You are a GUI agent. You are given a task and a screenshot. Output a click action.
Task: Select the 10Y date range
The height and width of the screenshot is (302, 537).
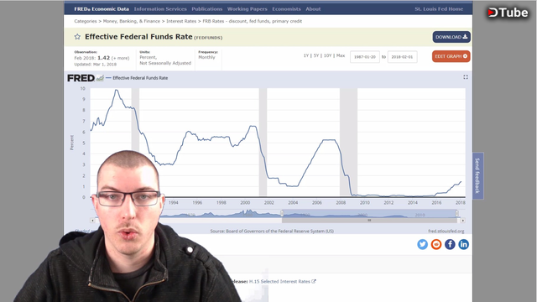coord(327,55)
